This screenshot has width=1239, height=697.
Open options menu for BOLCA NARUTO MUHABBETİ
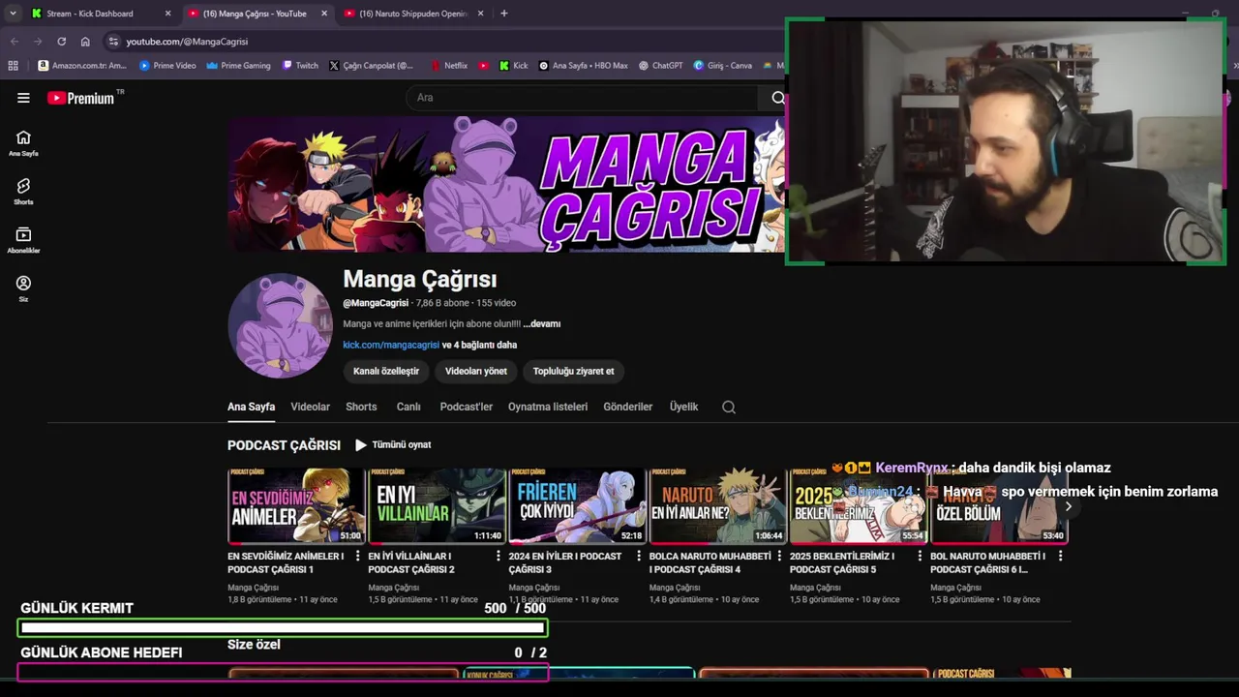pos(779,557)
